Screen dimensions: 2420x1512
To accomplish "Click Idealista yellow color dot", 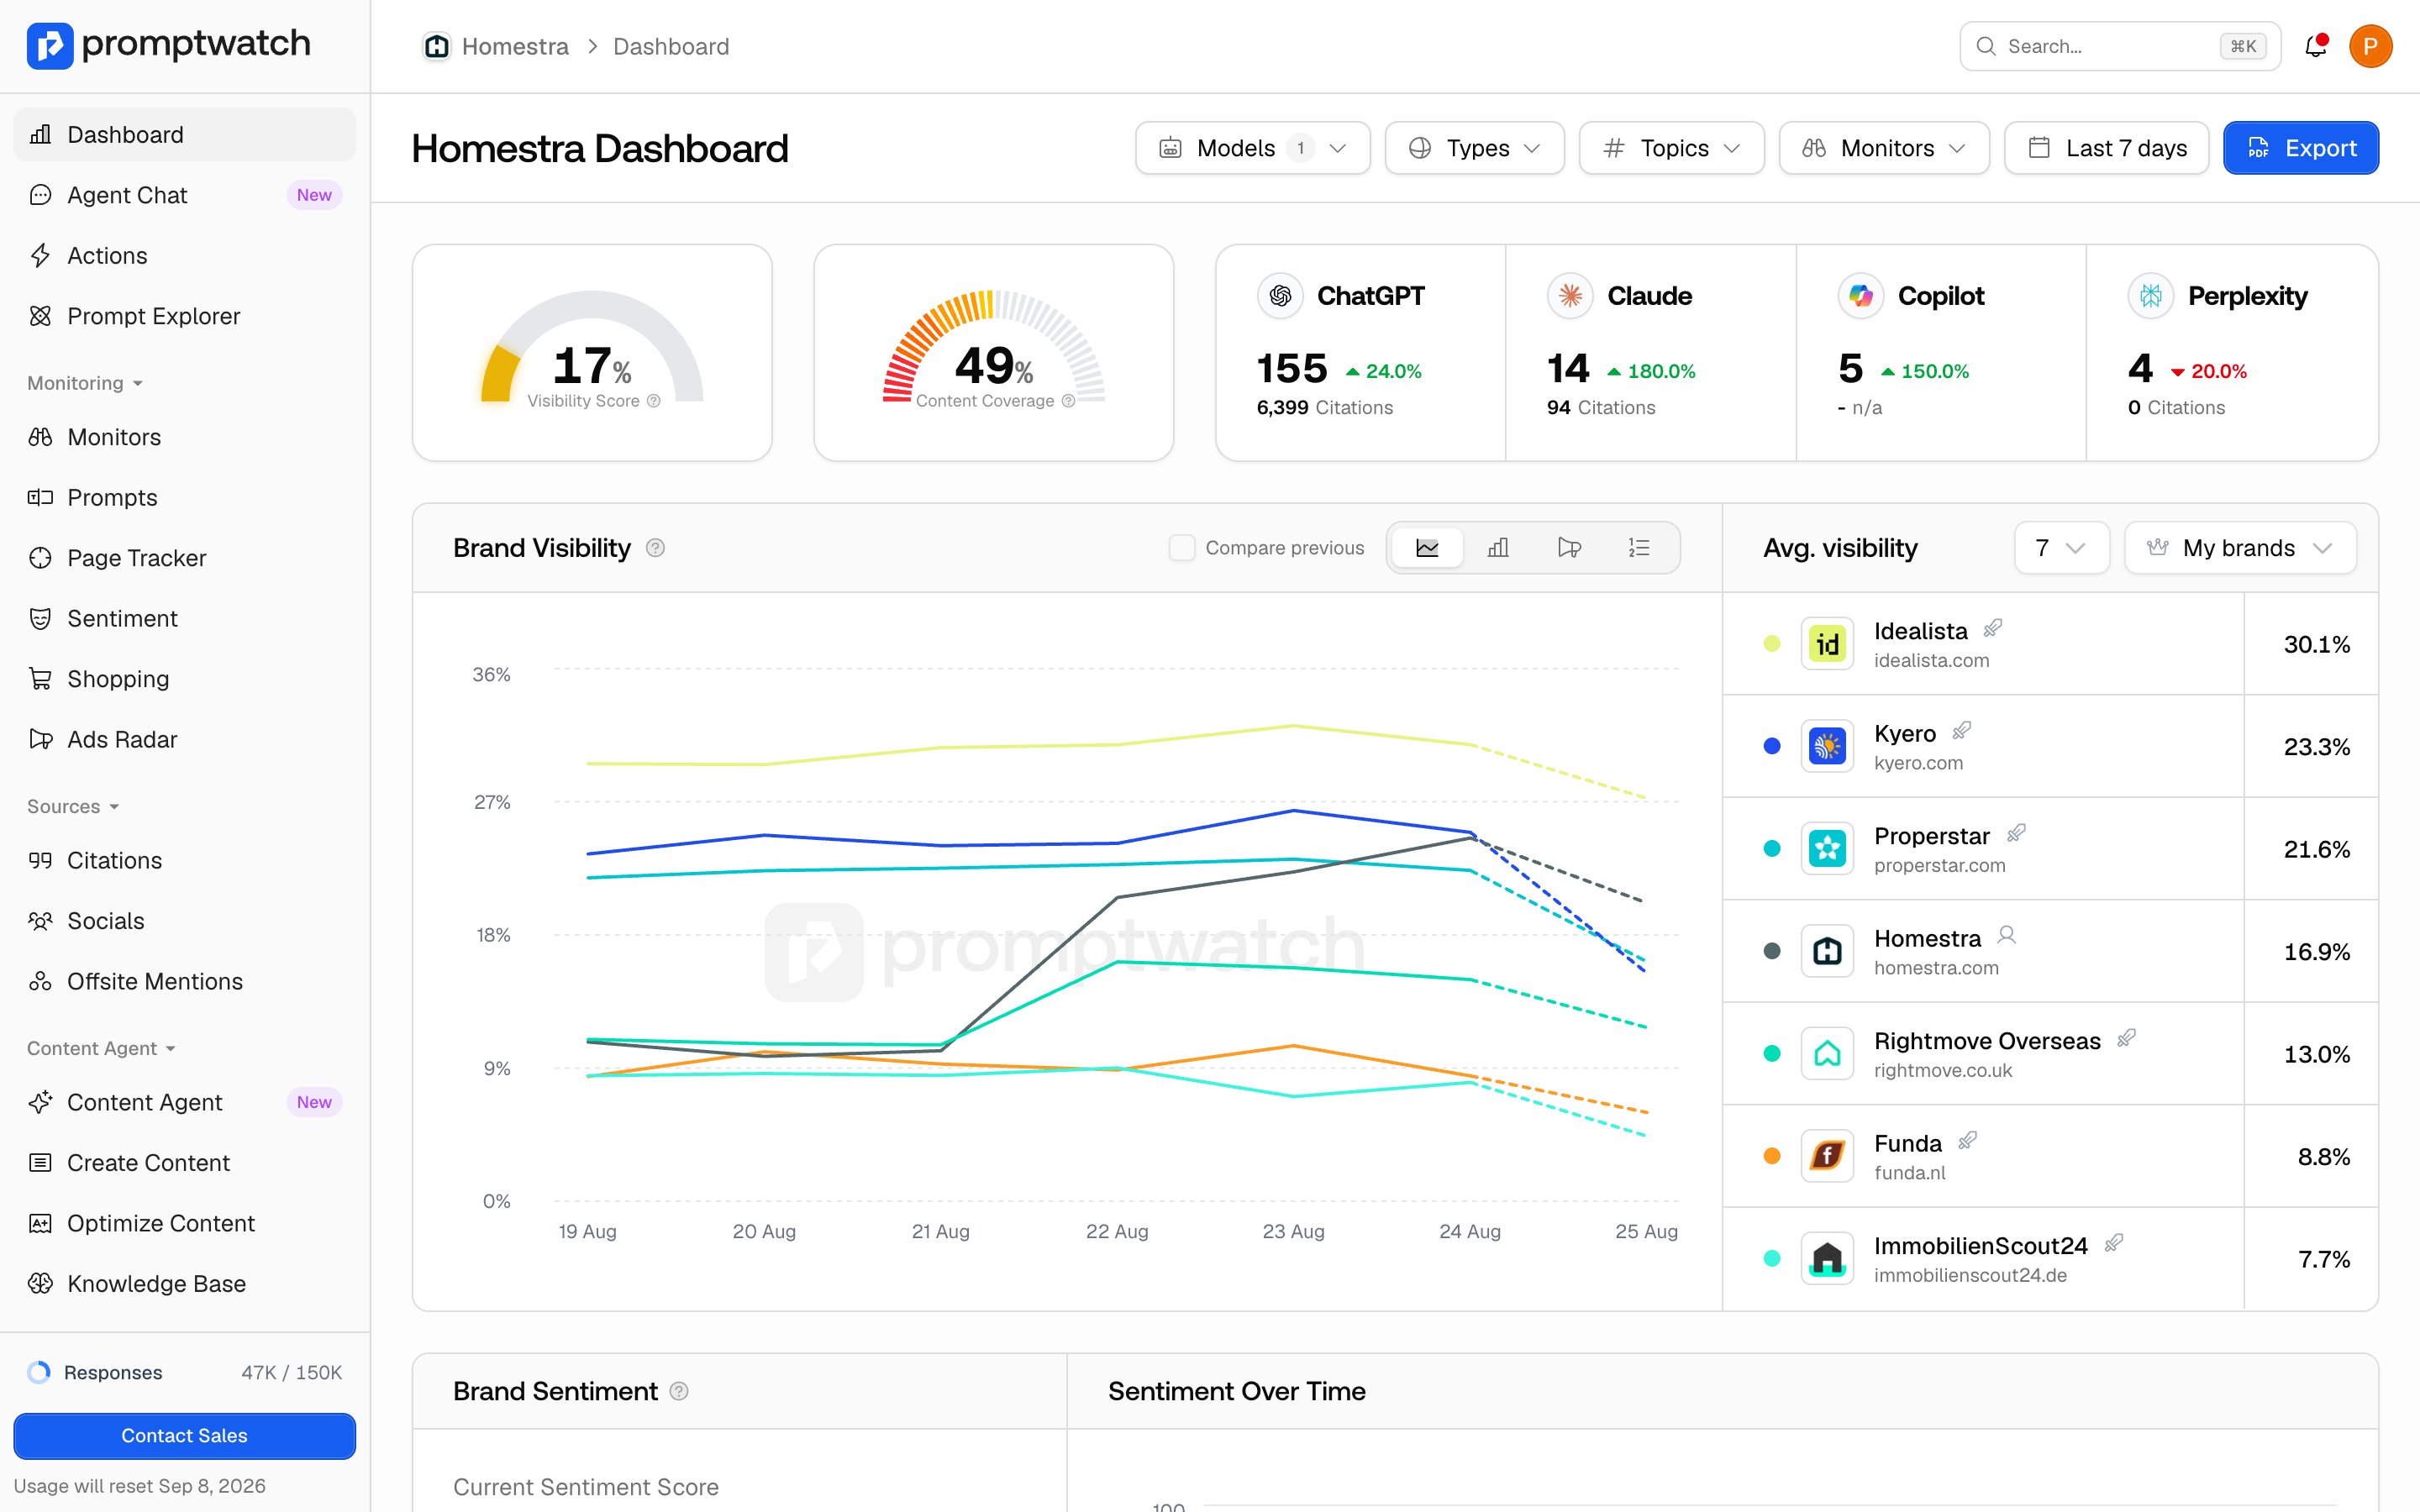I will [x=1772, y=644].
